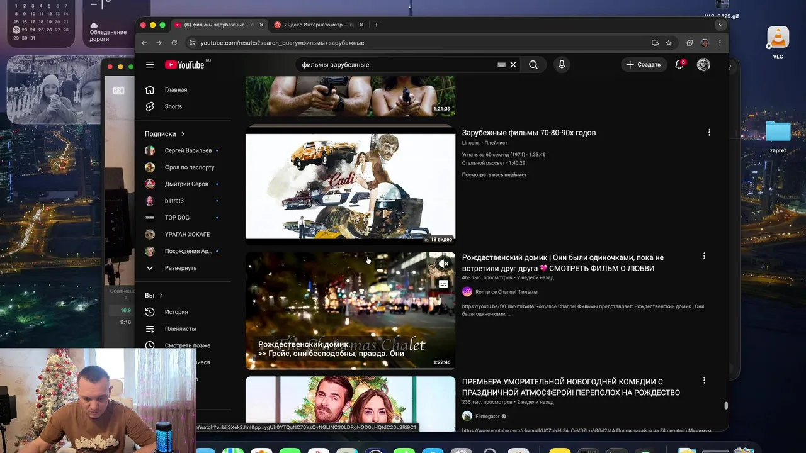Clear the search query with the X
Viewport: 806px width, 453px height.
[x=513, y=65]
